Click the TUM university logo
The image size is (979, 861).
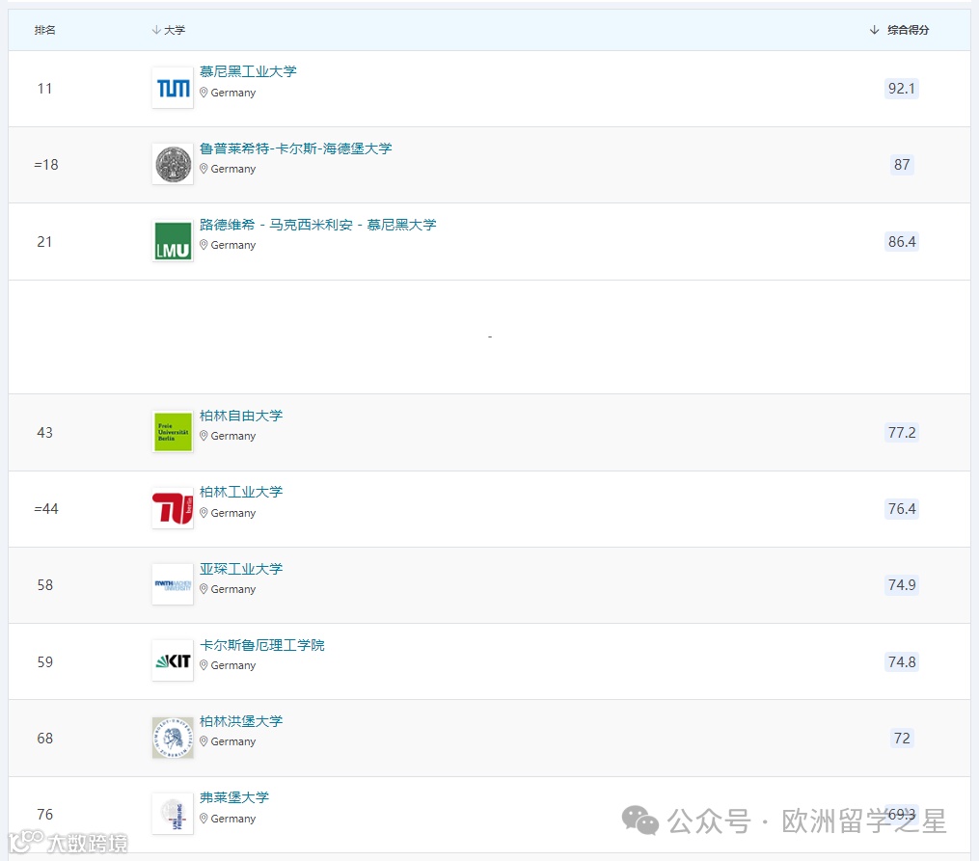(x=172, y=88)
